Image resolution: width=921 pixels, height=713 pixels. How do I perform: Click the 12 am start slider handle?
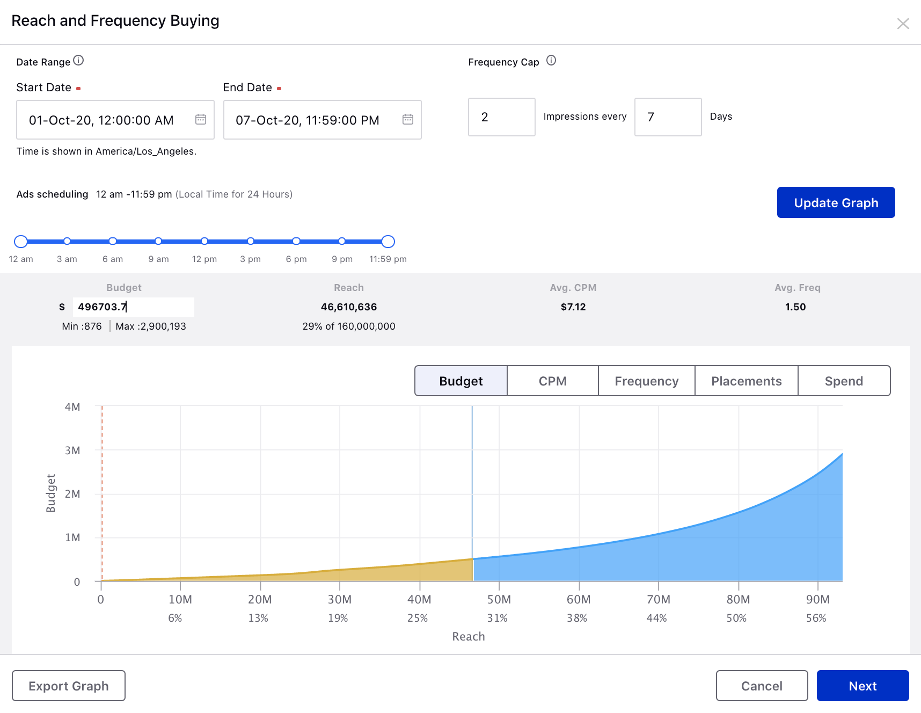pos(21,242)
